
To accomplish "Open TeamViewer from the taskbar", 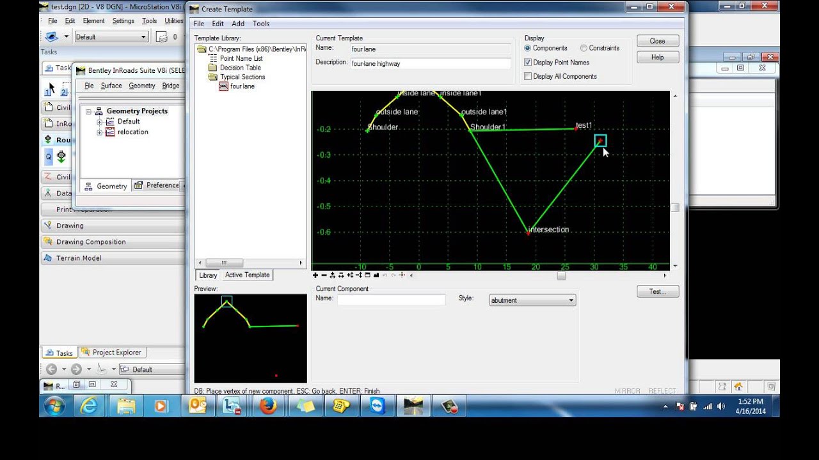I will [x=378, y=406].
